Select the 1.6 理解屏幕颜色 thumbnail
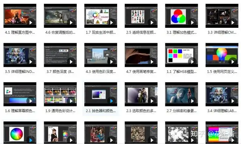Viewport: 241px width, 144px height. 20,94
